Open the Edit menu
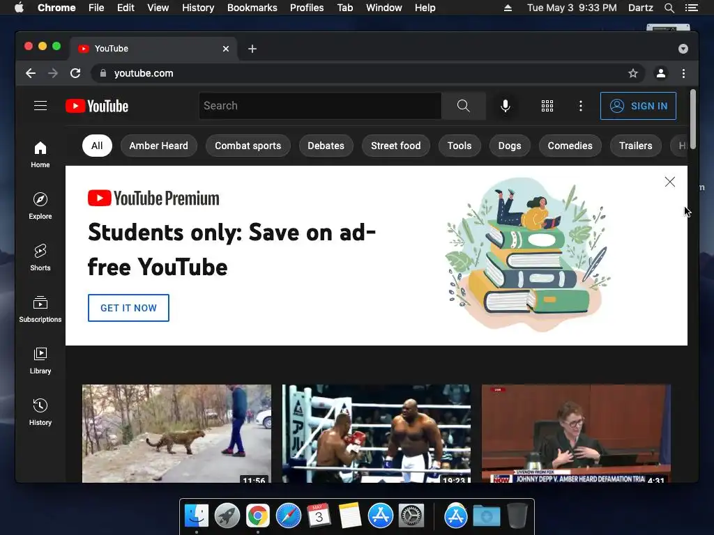Viewport: 714px width, 535px height. pos(126,8)
